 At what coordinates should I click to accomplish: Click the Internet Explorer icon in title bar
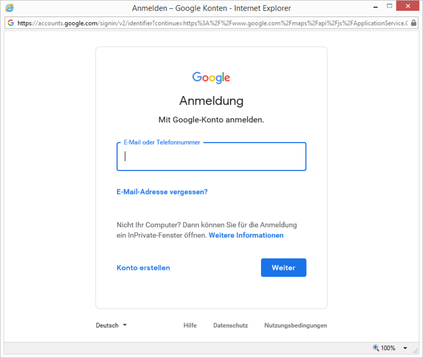[9, 8]
